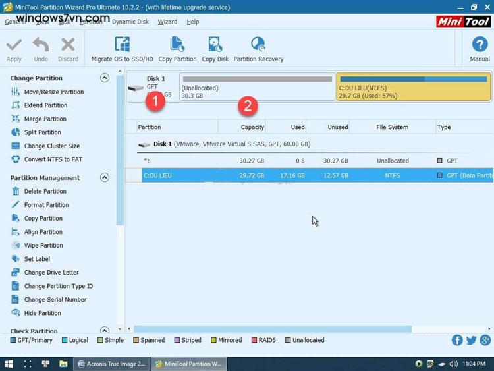Click the horizontal scrollbar of partition list
This screenshot has width=494, height=371.
click(x=273, y=329)
